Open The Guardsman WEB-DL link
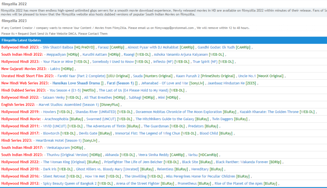The image size is (327, 188). 156,126
